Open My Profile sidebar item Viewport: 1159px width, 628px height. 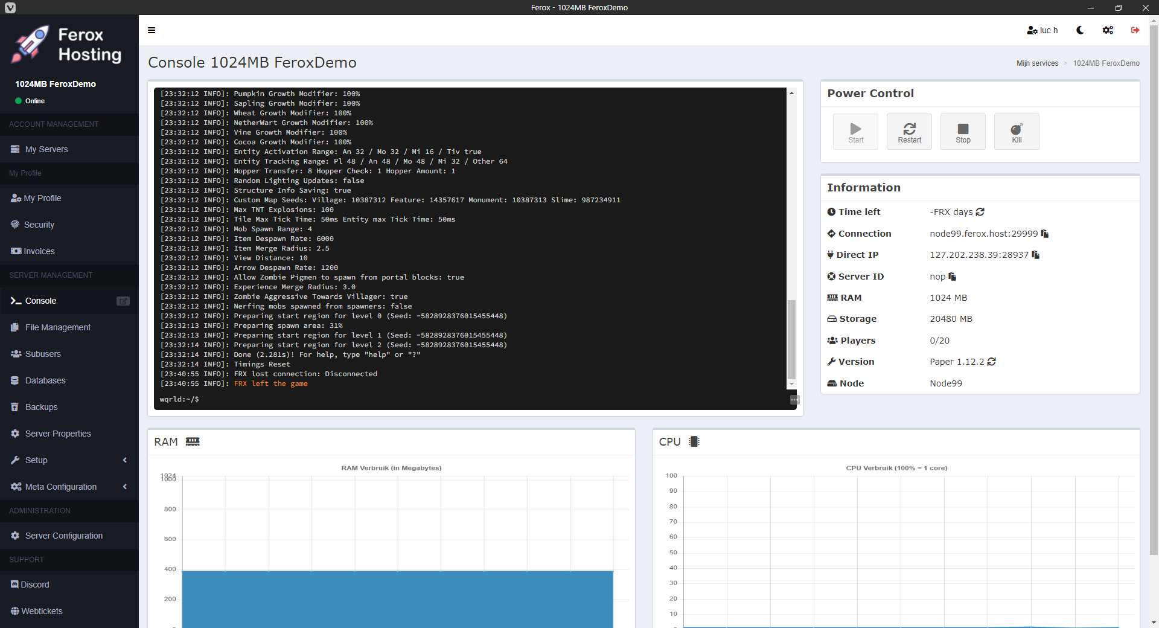[x=69, y=198]
